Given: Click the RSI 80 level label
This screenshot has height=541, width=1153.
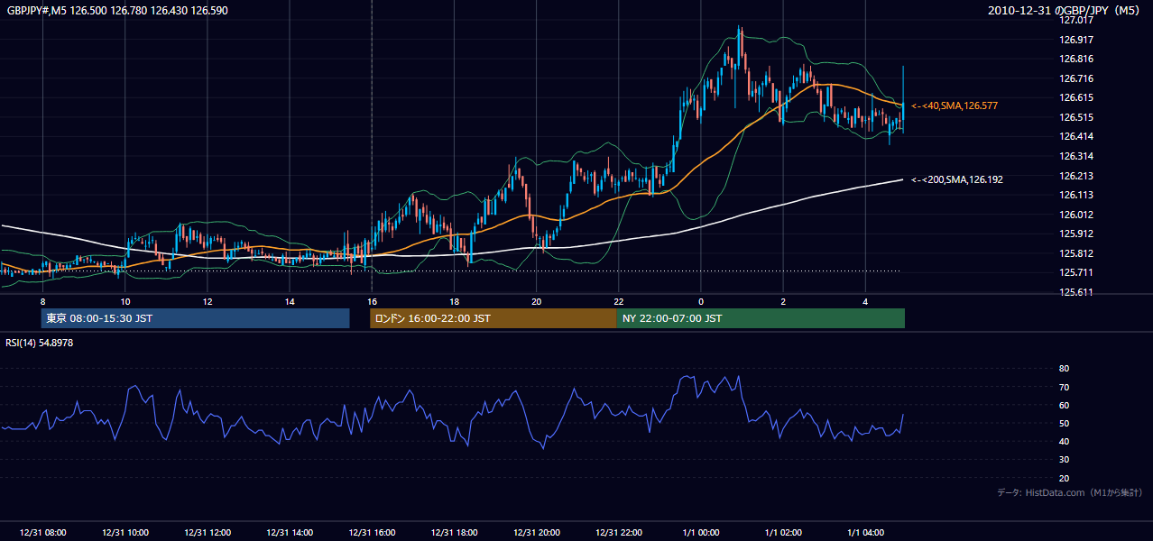Looking at the screenshot, I should (1064, 369).
